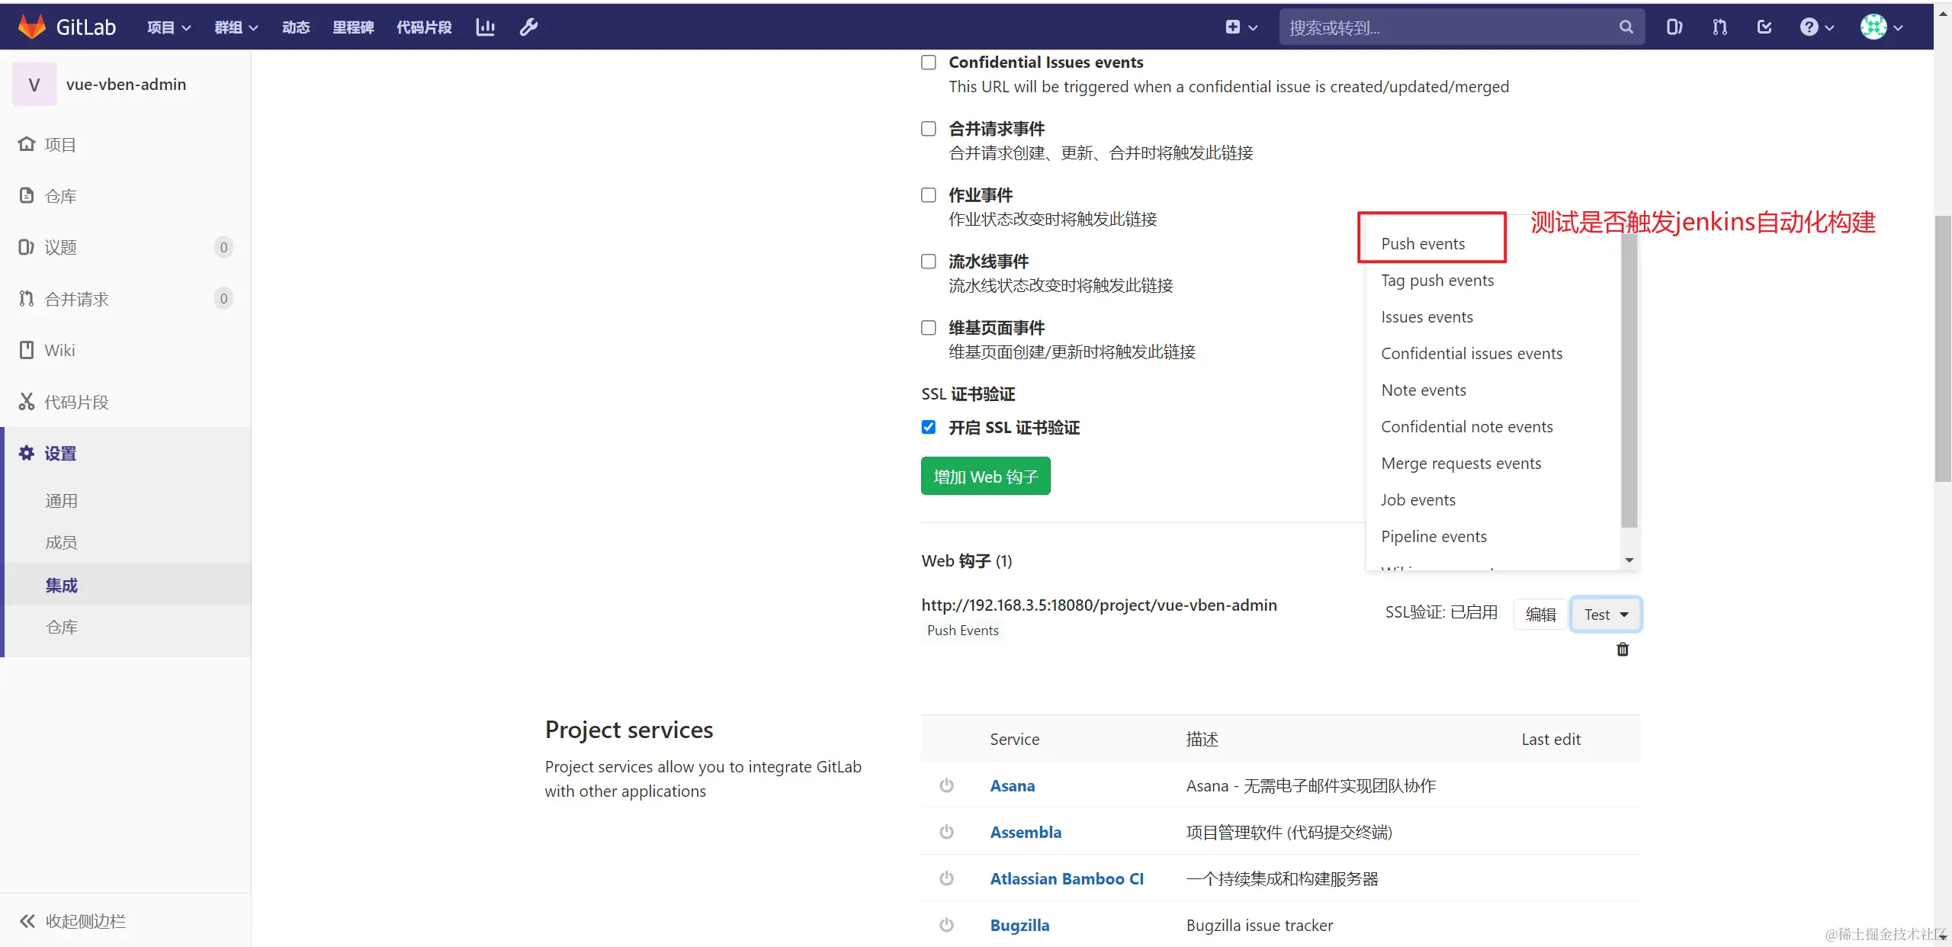Click the 增加 Web 钩子 button

pos(985,477)
